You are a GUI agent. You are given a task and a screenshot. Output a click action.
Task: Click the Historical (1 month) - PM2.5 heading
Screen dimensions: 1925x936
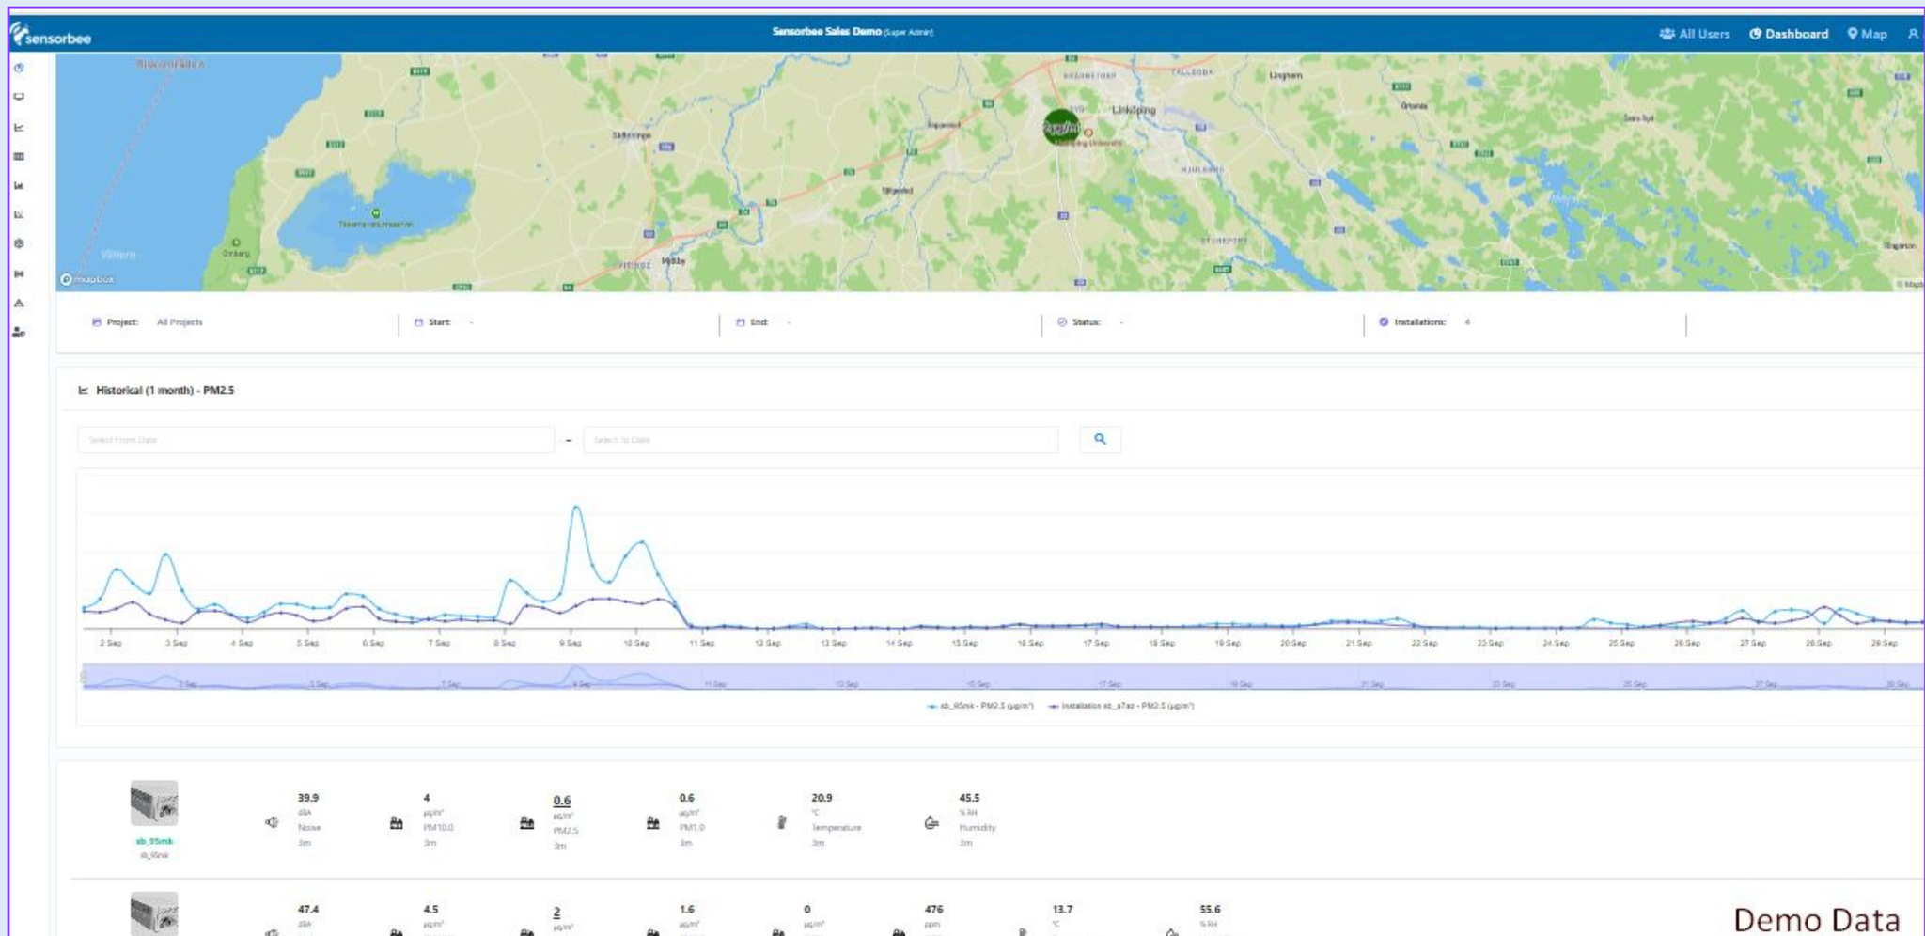click(x=164, y=390)
